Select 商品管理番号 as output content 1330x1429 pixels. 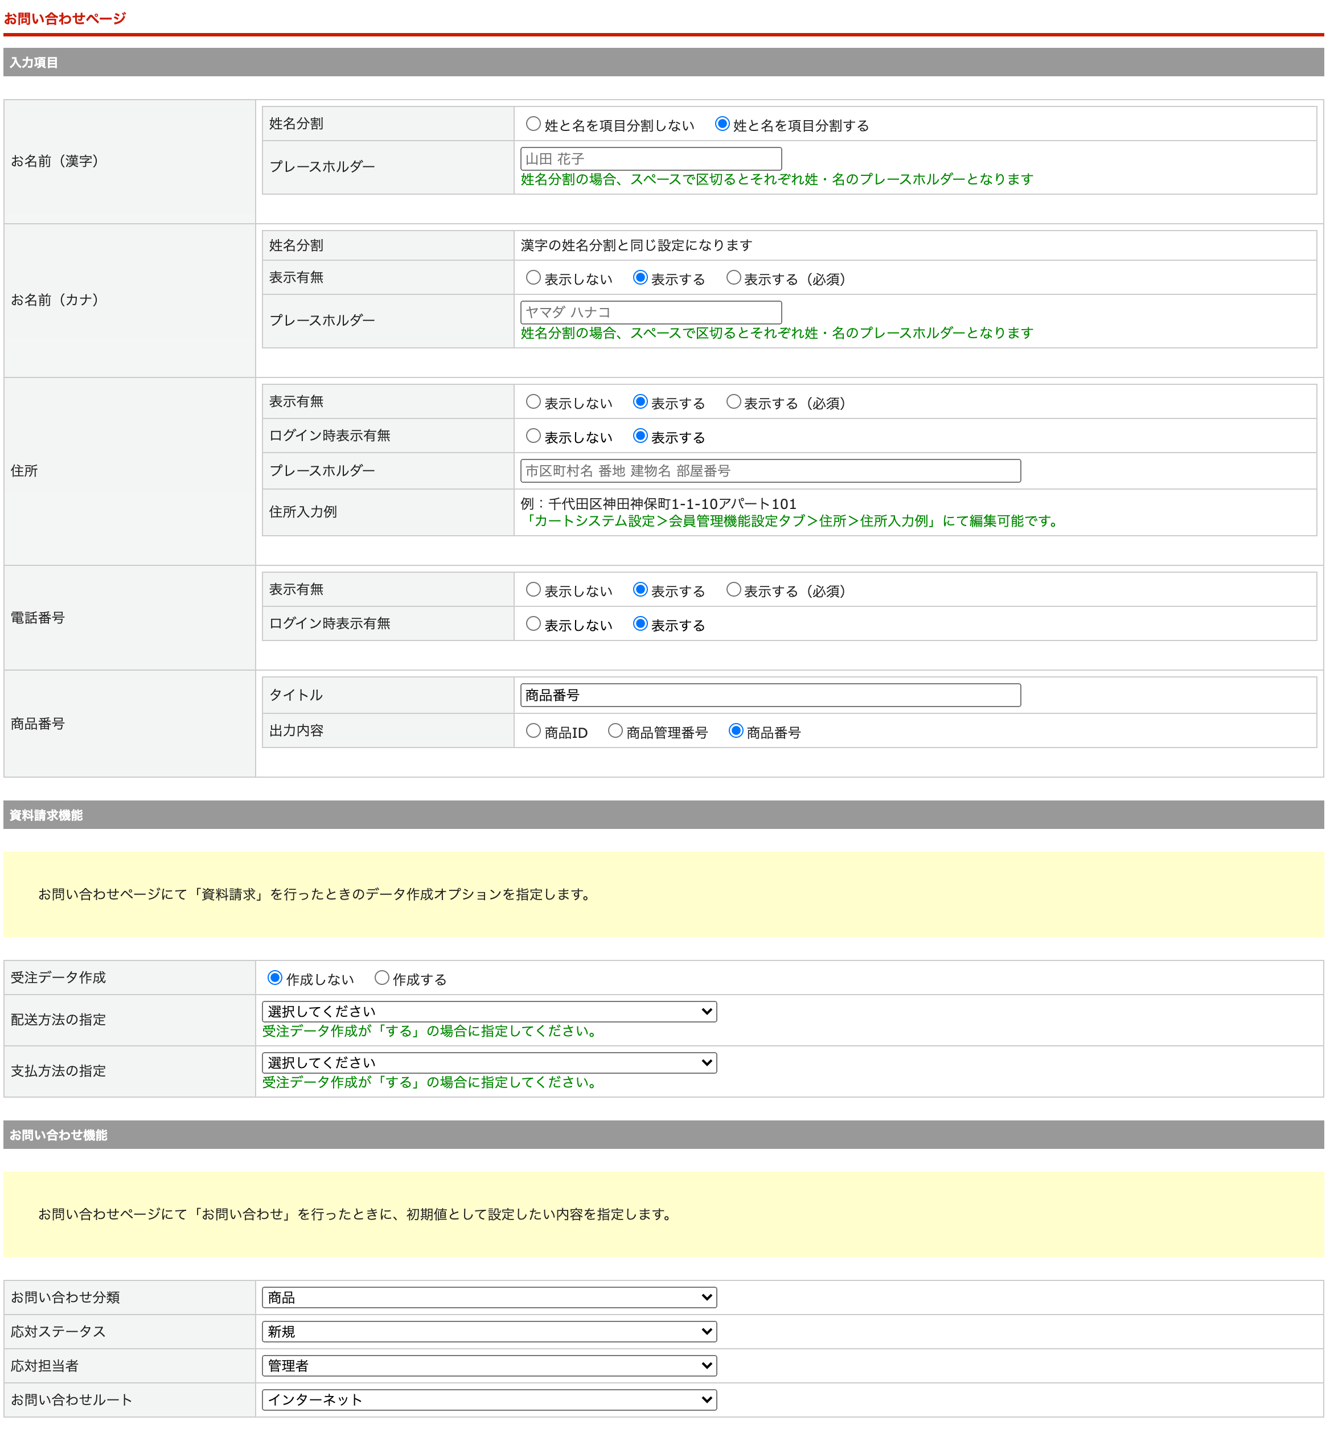point(615,732)
